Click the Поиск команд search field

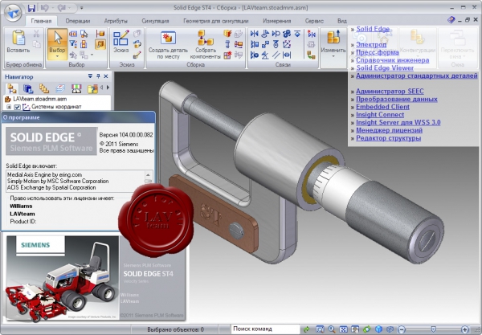point(265,329)
